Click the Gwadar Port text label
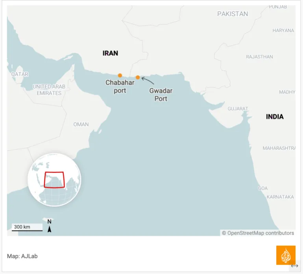 pyautogui.click(x=161, y=95)
